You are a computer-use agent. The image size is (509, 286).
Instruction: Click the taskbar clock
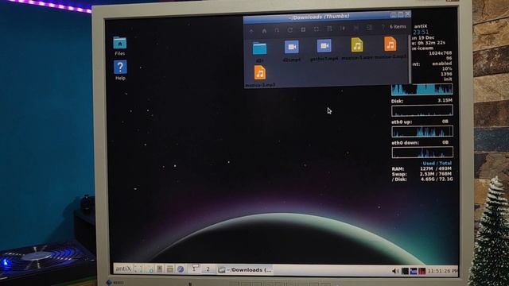443,271
